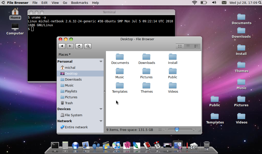Switch File Browser to icon view
Image resolution: width=262 pixels, height=154 pixels.
[x=180, y=46]
